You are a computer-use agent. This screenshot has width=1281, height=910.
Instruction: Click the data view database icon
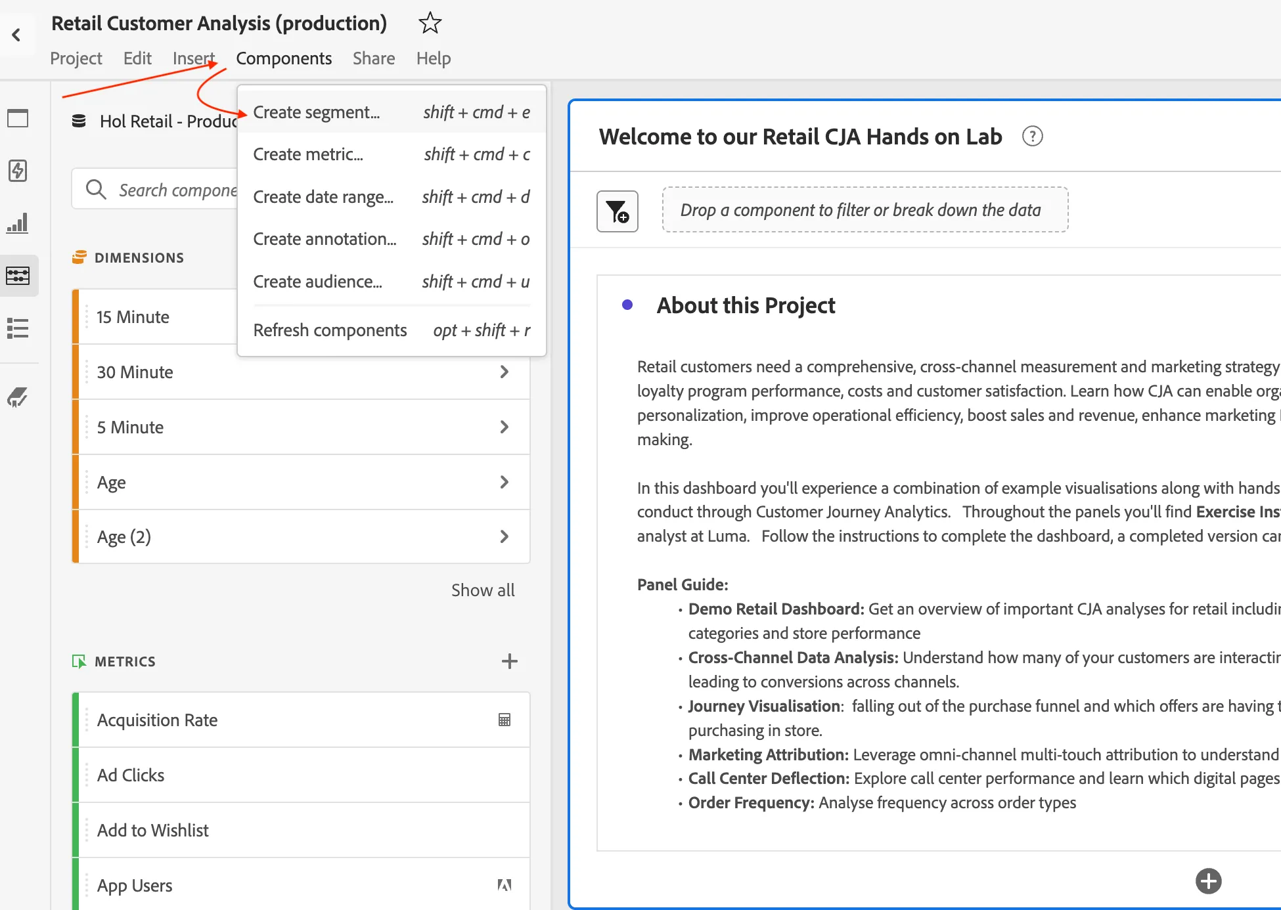click(x=79, y=121)
